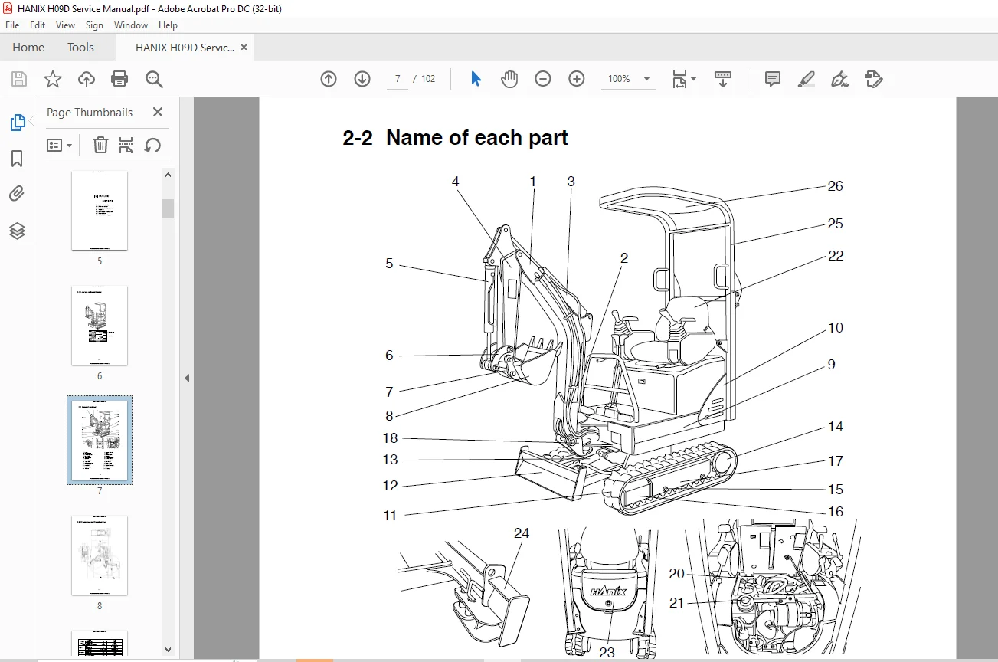998x662 pixels.
Task: Activate the Selection arrow tool
Action: pos(476,79)
